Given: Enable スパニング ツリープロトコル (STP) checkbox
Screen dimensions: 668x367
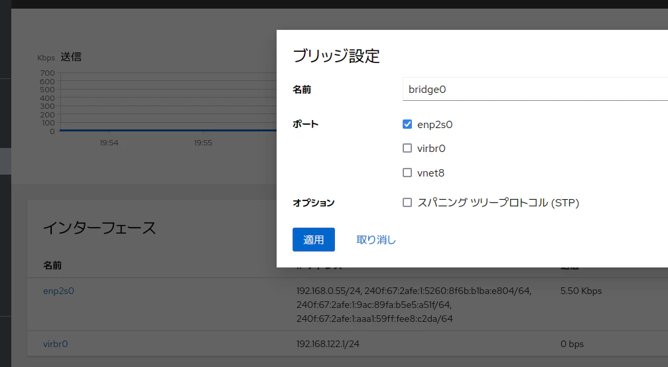Looking at the screenshot, I should tap(407, 202).
